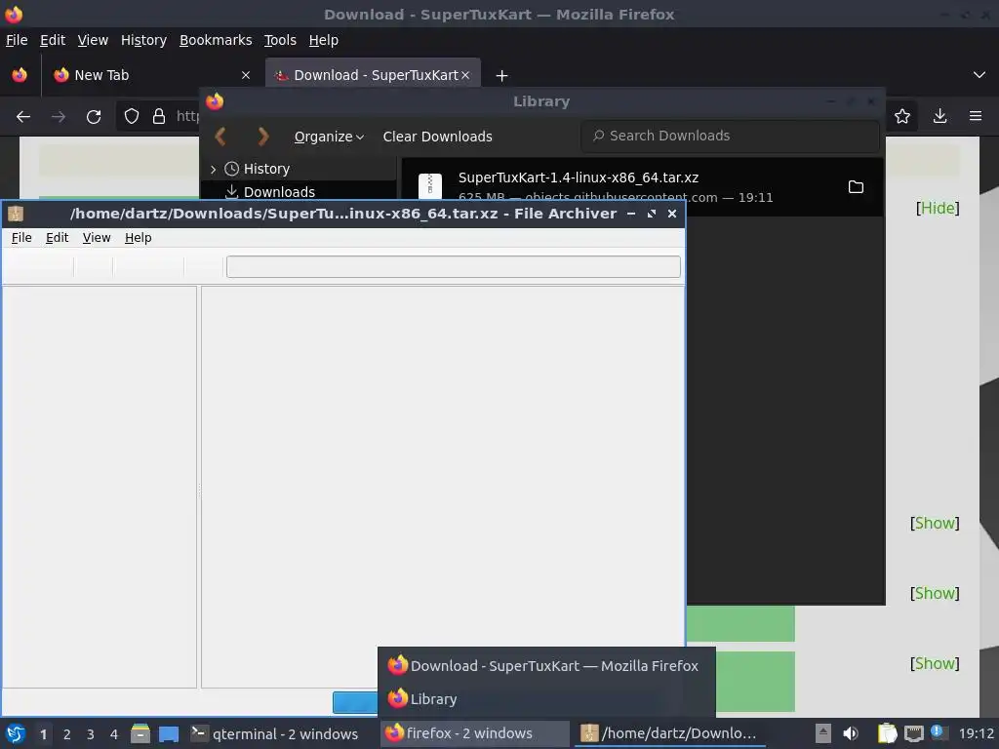Switch to workspace 4
Screen dimensions: 999x749
[114, 734]
